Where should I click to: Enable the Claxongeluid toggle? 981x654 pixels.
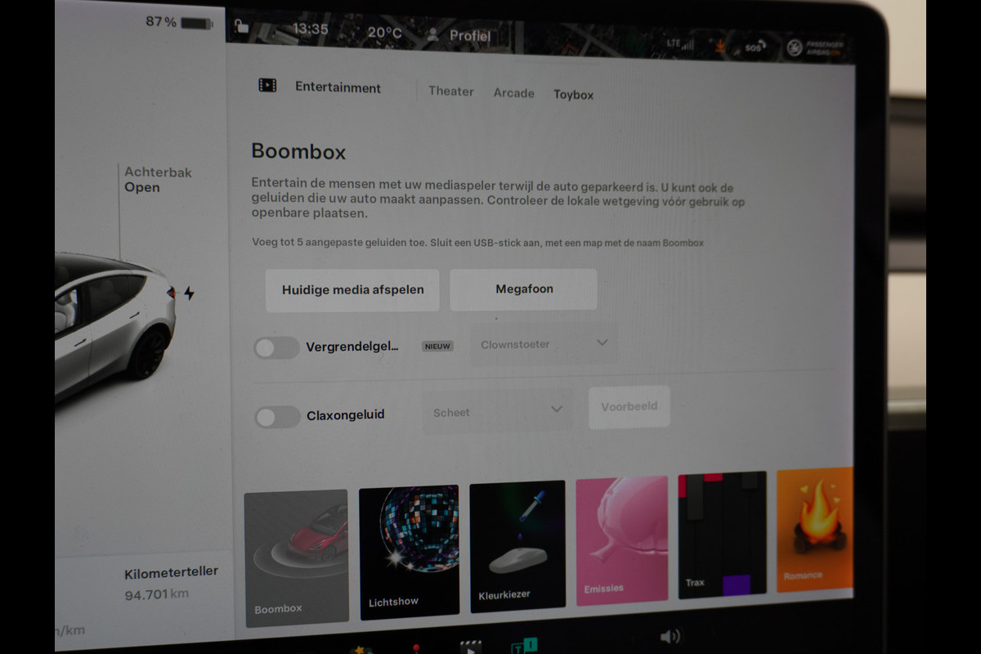[277, 417]
